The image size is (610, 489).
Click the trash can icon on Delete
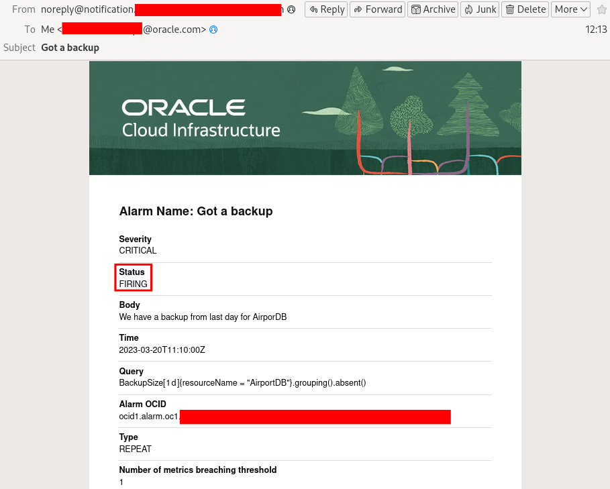510,9
